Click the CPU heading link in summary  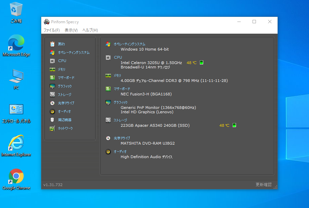[x=118, y=57]
